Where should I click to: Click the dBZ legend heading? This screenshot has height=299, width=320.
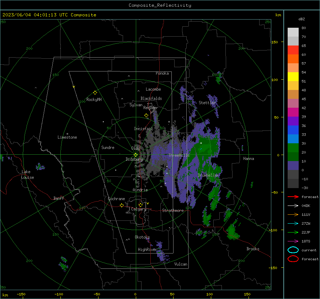coord(302,19)
